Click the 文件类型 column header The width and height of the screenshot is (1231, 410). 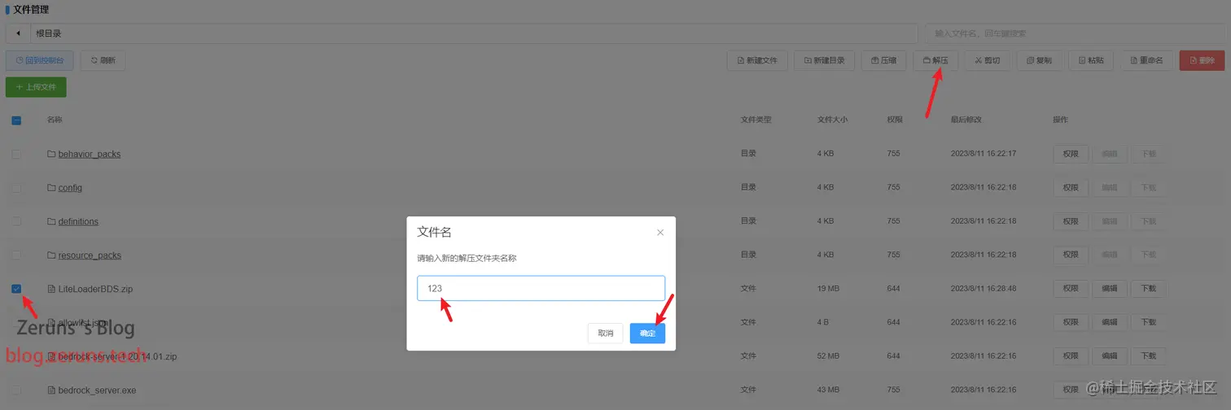pos(756,120)
